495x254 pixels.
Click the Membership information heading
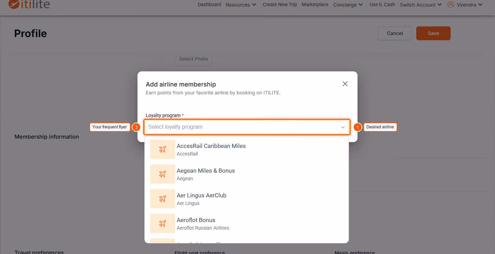coord(47,137)
